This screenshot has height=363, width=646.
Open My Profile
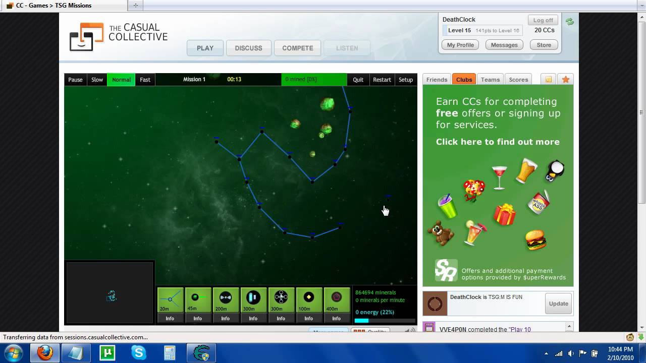460,45
